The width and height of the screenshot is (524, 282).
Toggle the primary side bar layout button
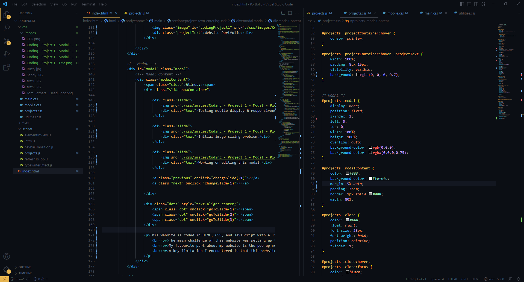pos(462,4)
